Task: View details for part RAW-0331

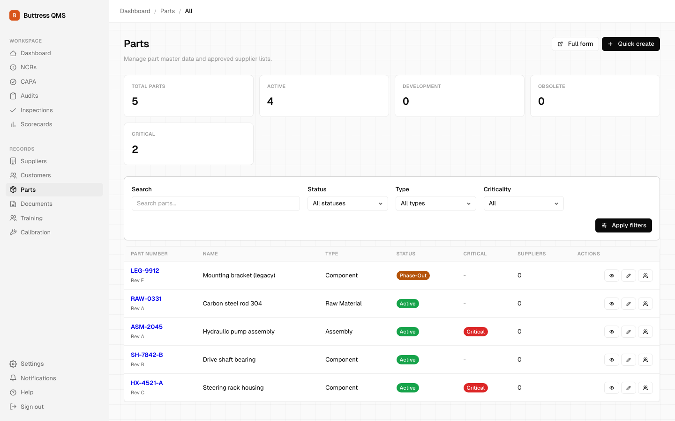Action: point(612,304)
